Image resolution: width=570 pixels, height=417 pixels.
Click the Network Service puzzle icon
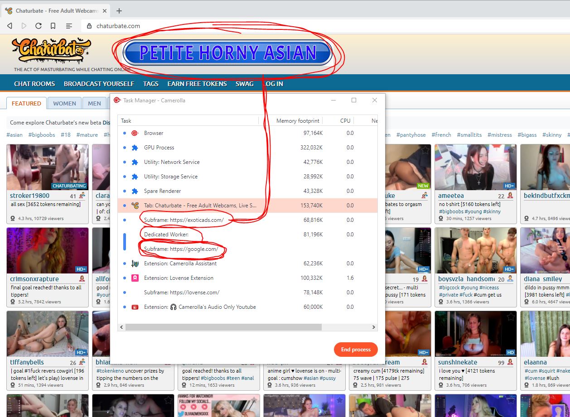click(135, 162)
